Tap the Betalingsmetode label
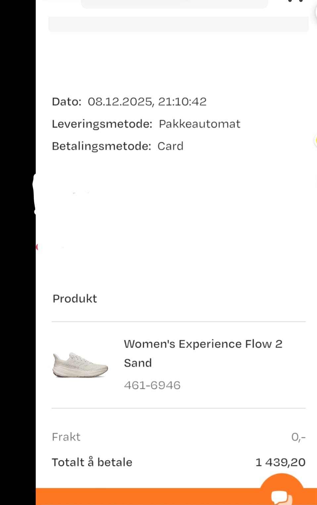The height and width of the screenshot is (505, 317). [101, 146]
